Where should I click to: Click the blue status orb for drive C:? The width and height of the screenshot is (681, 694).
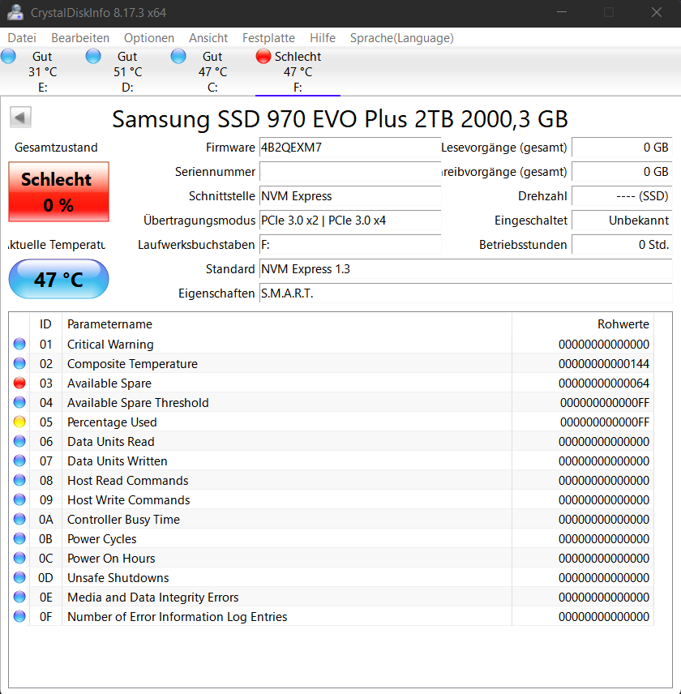(x=178, y=56)
